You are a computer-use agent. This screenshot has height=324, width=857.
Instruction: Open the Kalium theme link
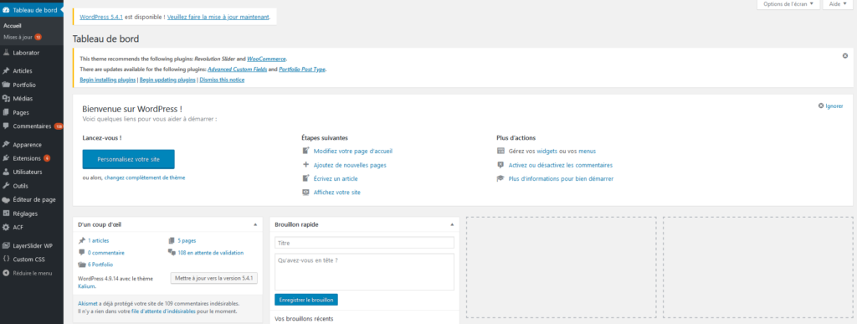pyautogui.click(x=86, y=286)
